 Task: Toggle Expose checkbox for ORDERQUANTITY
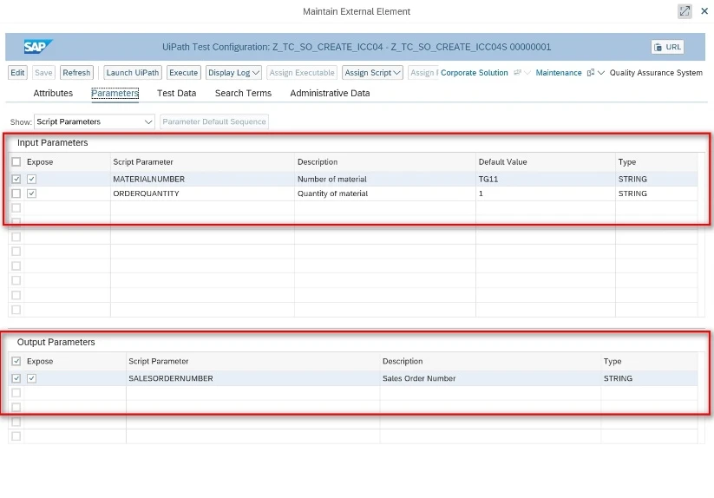coord(31,193)
